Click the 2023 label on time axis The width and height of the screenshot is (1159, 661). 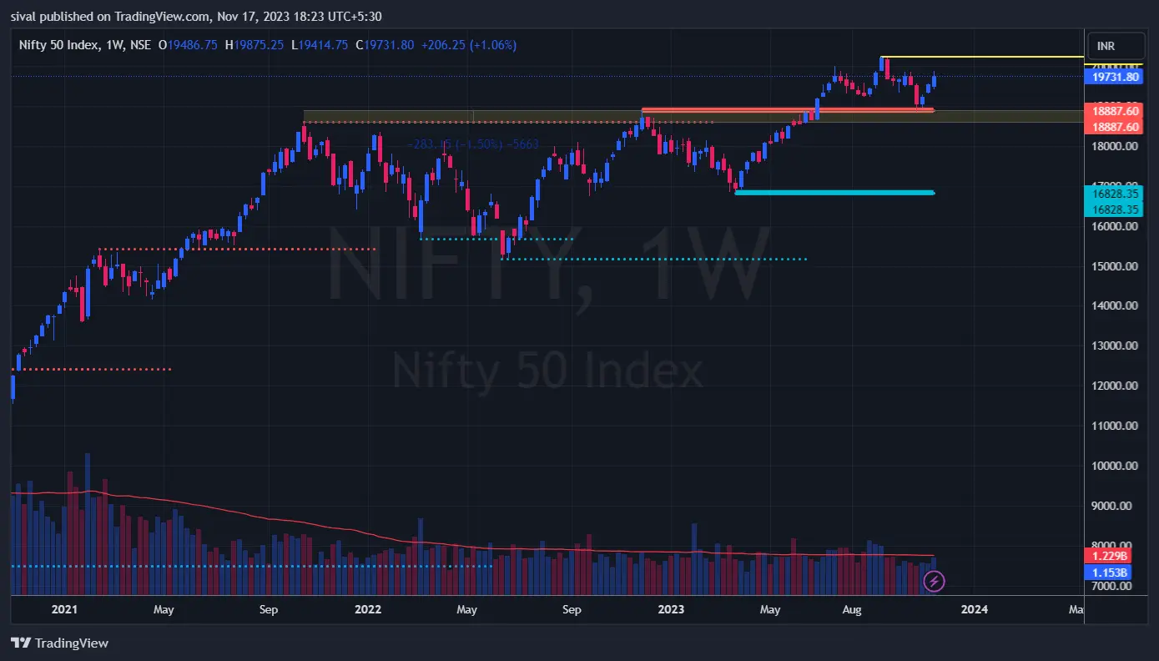click(x=670, y=609)
